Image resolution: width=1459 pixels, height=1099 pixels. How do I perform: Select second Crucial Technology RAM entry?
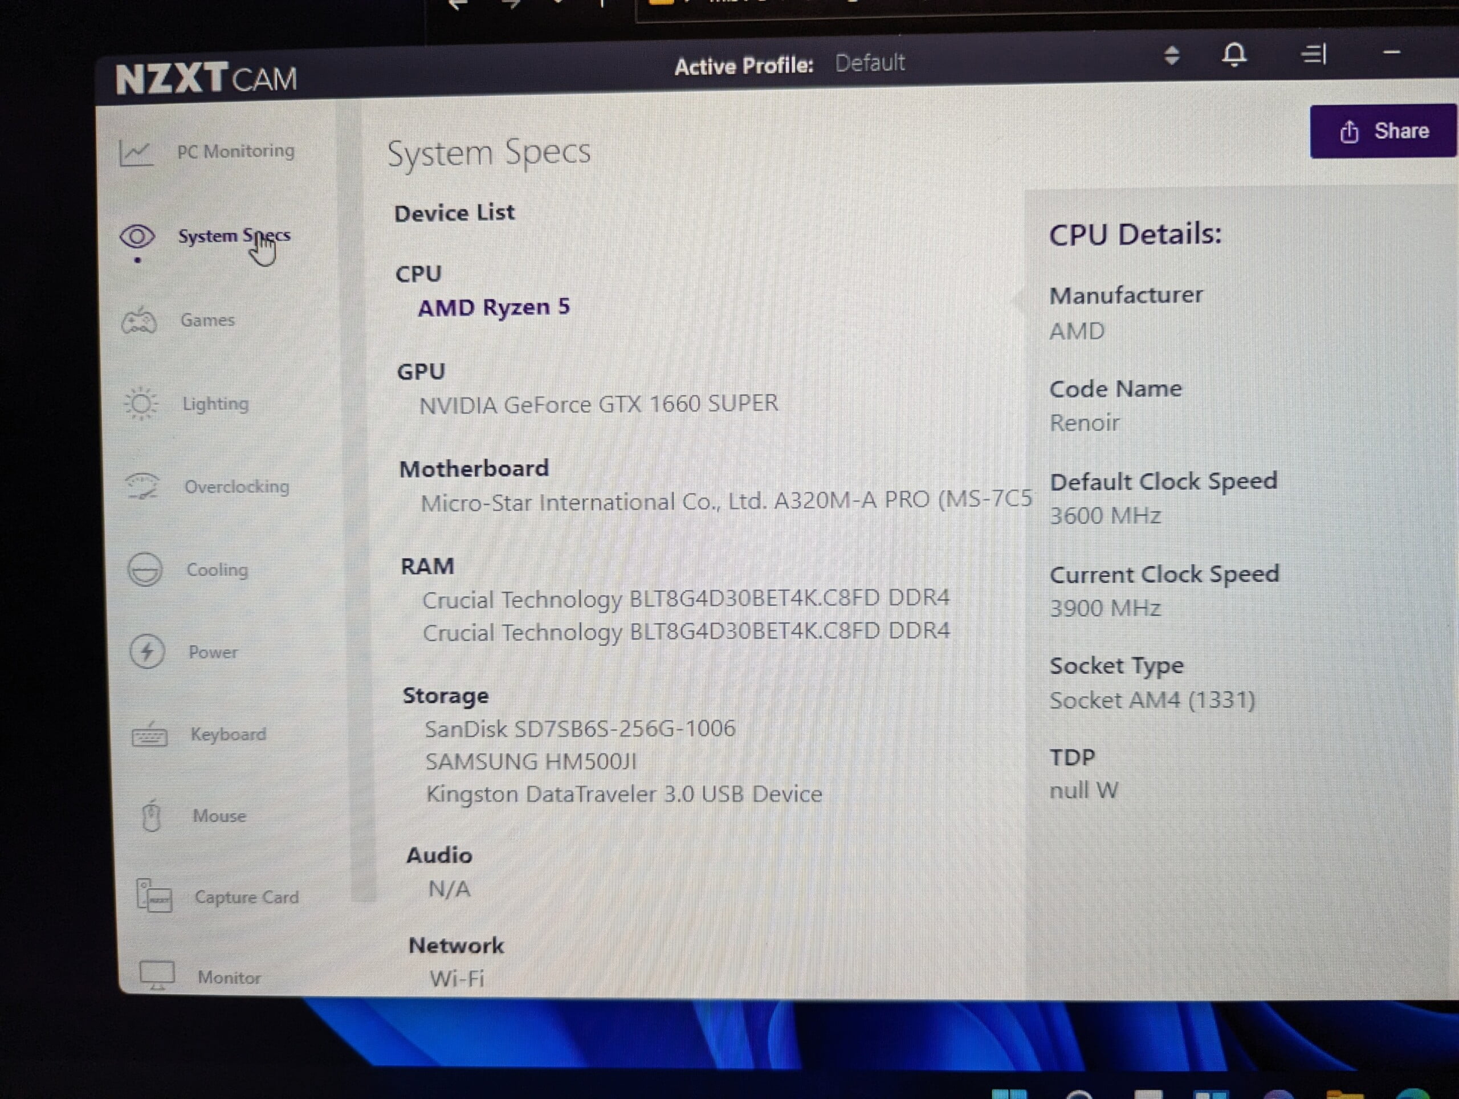[687, 632]
